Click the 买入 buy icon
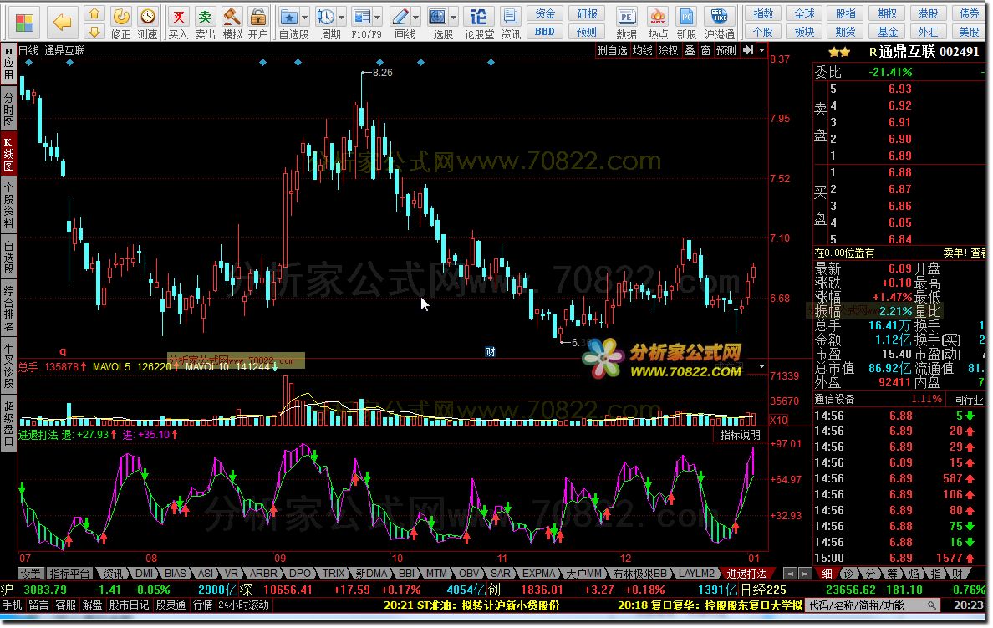 point(179,23)
